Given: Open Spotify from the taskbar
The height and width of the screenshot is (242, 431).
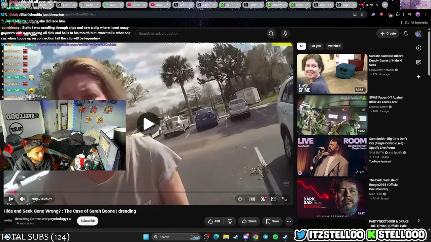Looking at the screenshot, I should (275, 237).
